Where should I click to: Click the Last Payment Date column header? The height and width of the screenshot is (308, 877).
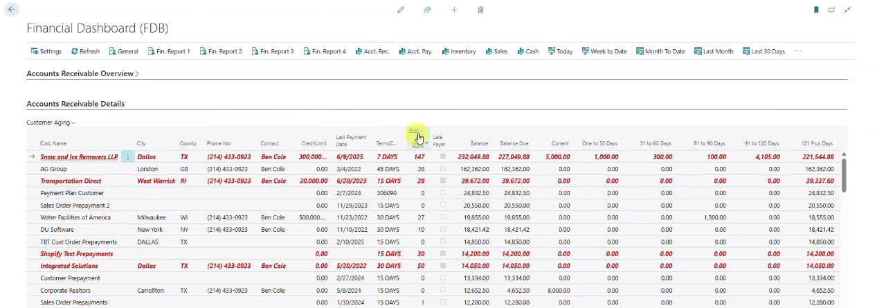point(351,141)
